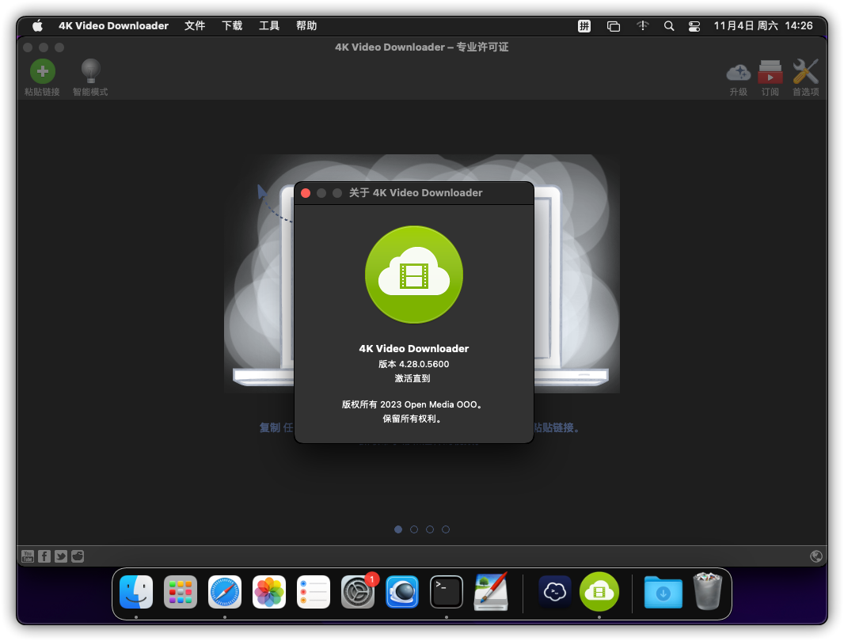844x641 pixels.
Task: Select the fourth page indicator dot
Action: [x=446, y=529]
